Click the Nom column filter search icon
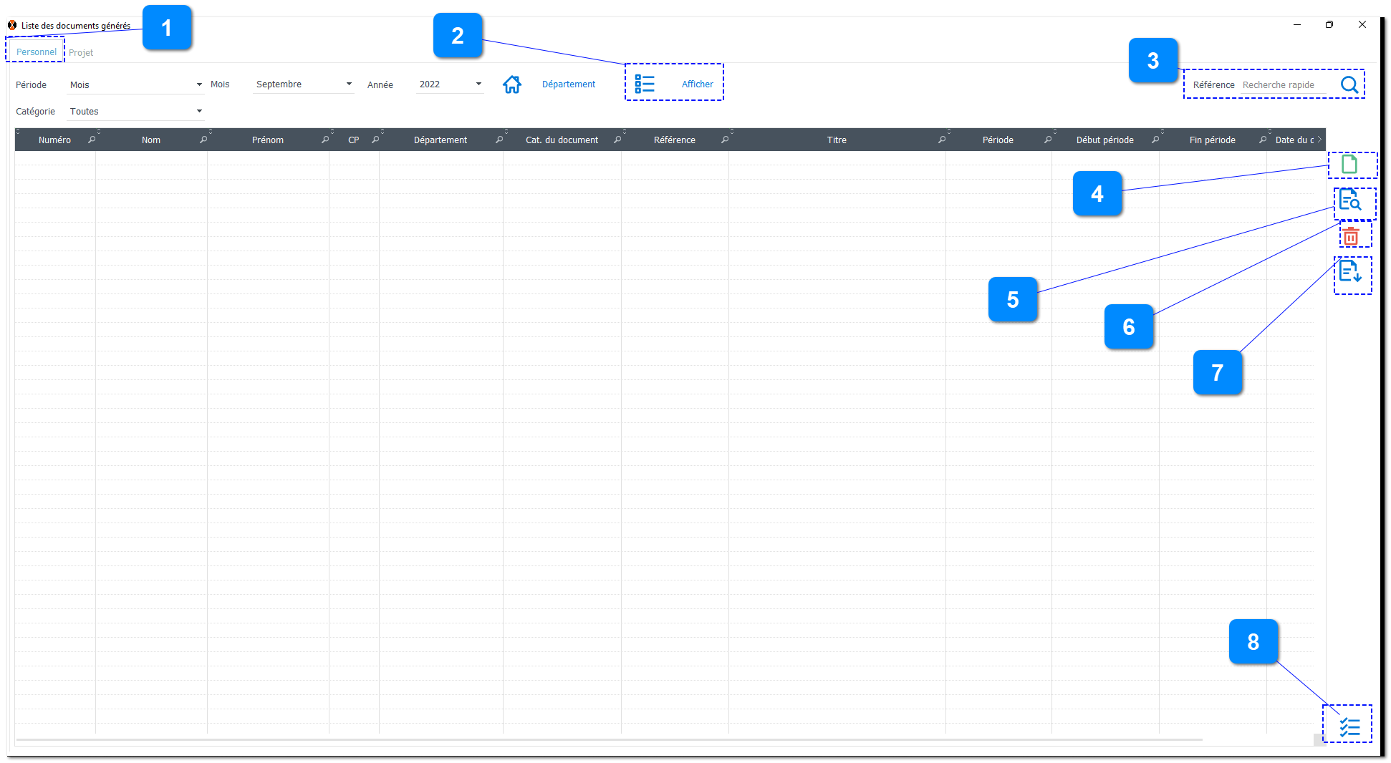This screenshot has height=763, width=1391. point(203,140)
